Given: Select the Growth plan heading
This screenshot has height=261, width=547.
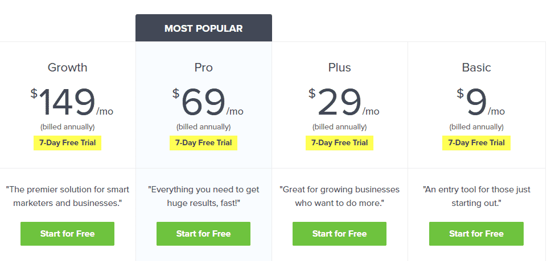Looking at the screenshot, I should 67,68.
